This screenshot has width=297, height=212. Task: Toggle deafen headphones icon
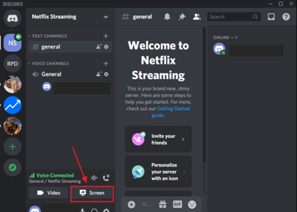tap(94, 210)
